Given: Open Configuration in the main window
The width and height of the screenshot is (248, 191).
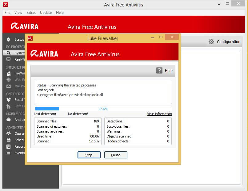Looking at the screenshot, I should click(x=228, y=42).
